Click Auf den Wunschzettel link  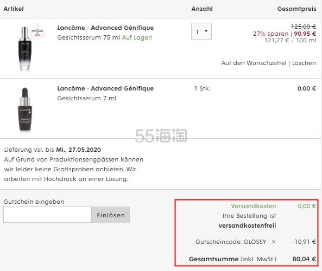pos(254,63)
